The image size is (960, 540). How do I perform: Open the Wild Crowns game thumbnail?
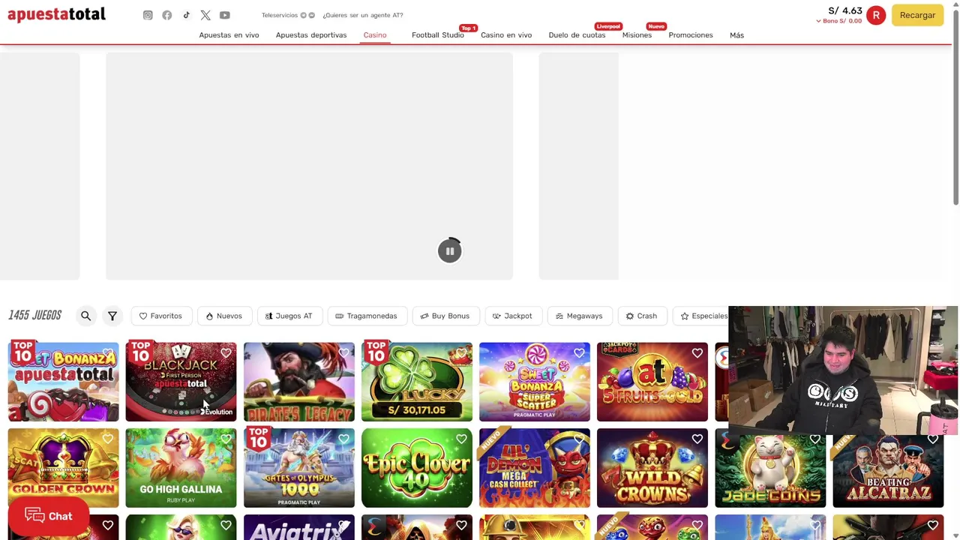click(x=652, y=468)
